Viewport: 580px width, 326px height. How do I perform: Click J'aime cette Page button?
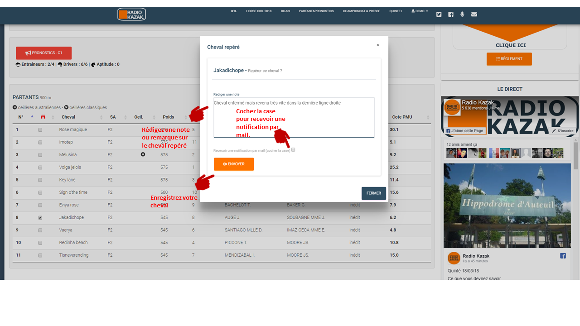click(465, 130)
